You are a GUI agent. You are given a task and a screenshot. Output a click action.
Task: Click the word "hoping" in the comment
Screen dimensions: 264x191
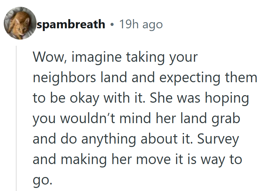228,98
